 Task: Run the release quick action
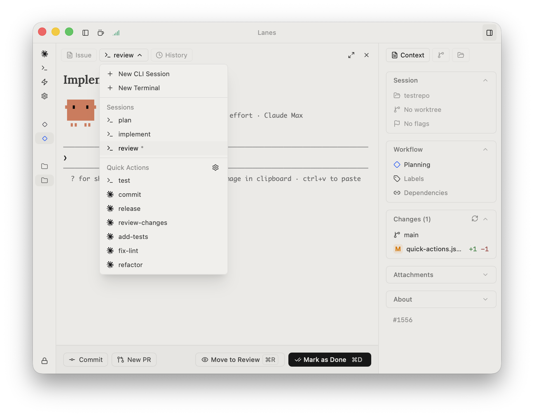[163, 208]
